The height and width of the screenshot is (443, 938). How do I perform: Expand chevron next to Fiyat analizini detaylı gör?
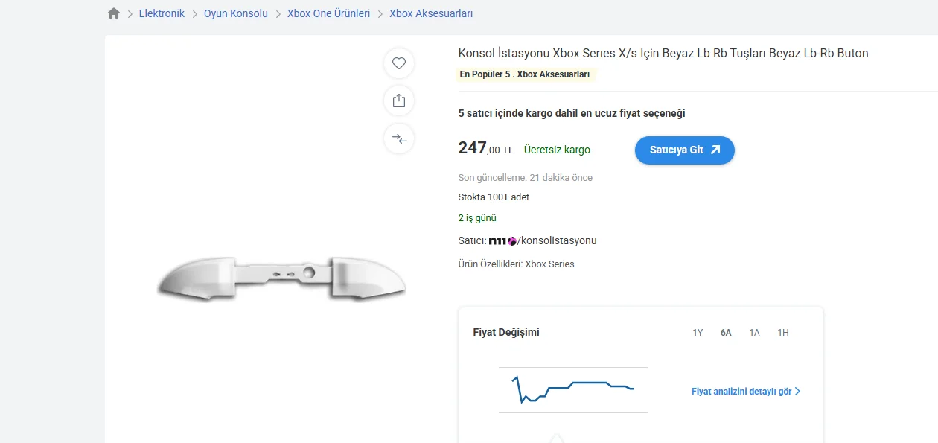[x=798, y=391]
